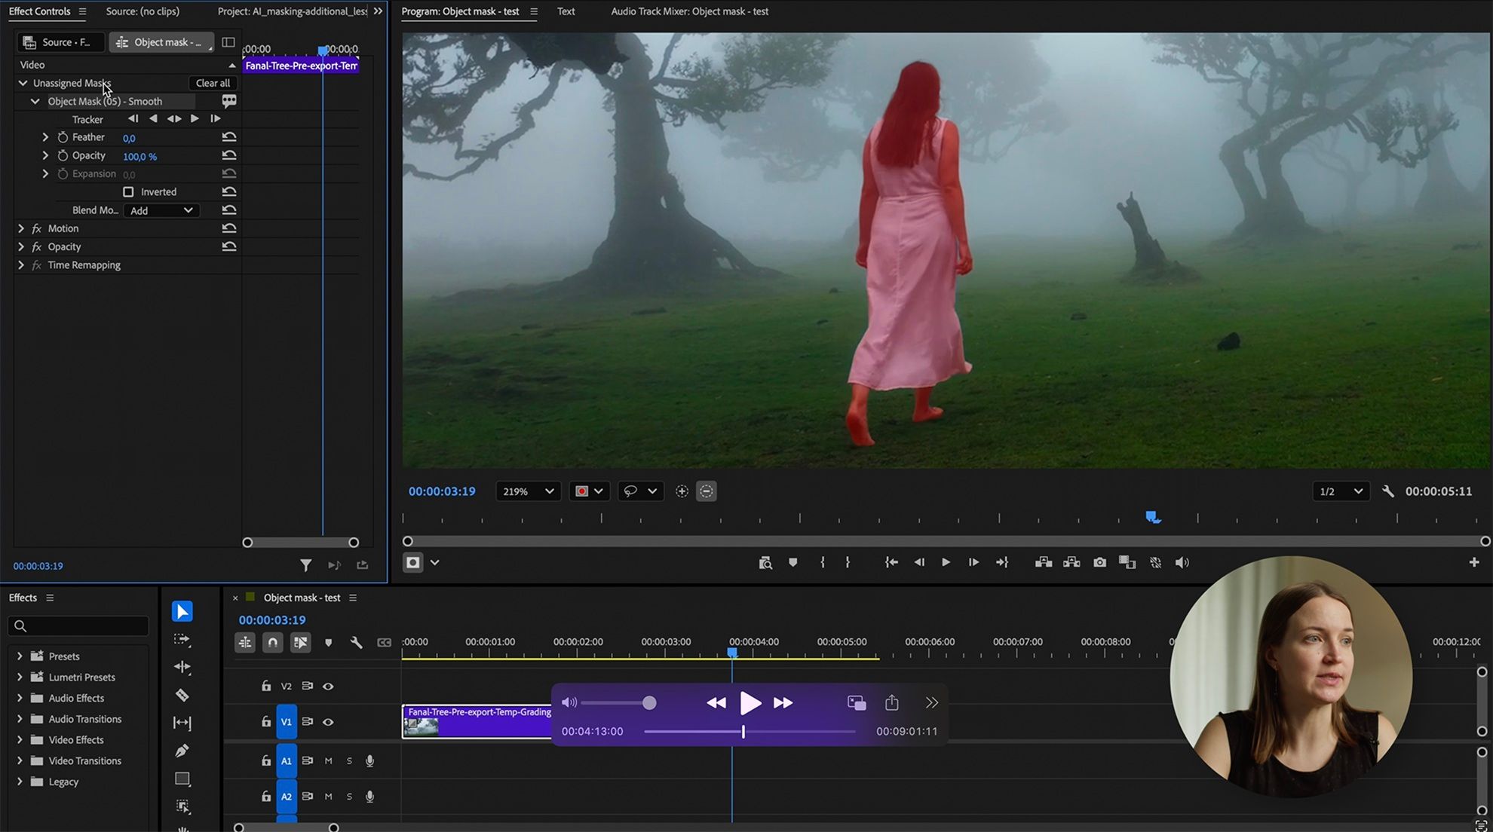Select the Track Select Forward tool
The image size is (1493, 832).
182,639
